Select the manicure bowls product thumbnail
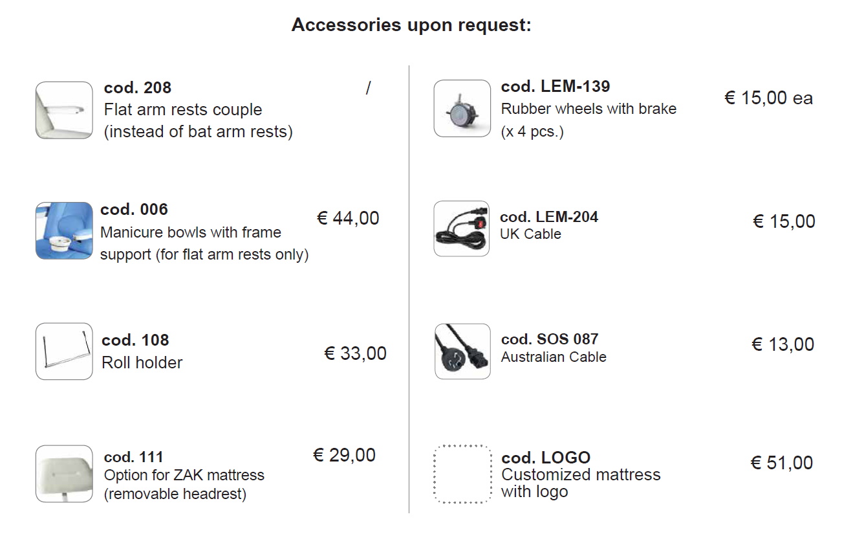 [x=64, y=231]
